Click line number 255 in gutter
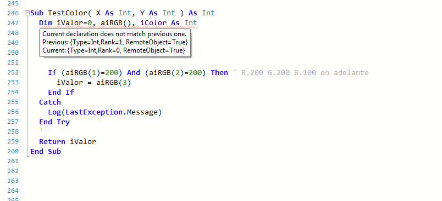This screenshot has height=201, width=442. [x=13, y=102]
